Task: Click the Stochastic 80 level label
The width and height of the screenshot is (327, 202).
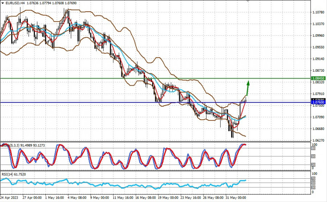Action: pos(313,148)
